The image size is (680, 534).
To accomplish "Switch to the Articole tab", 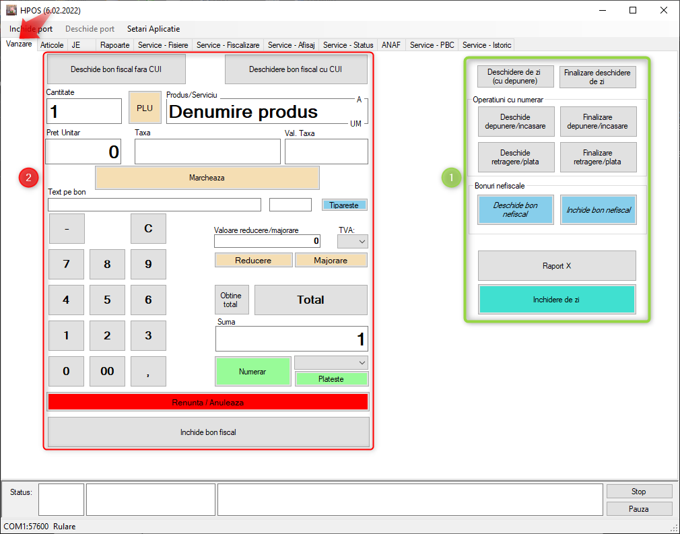I will pyautogui.click(x=52, y=45).
